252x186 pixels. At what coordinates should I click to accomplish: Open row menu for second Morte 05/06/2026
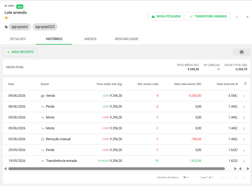tap(244, 128)
